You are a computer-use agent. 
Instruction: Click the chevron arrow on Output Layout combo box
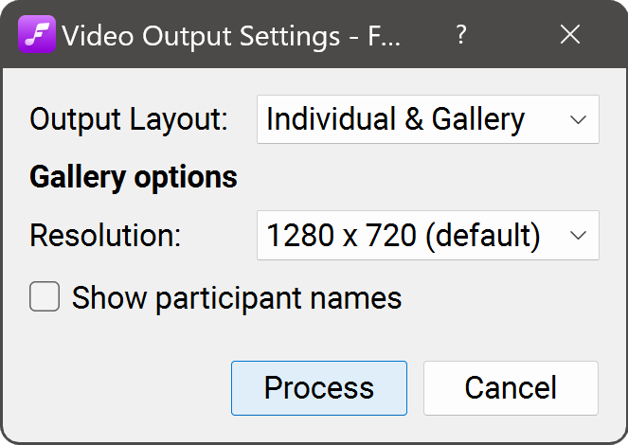(579, 119)
